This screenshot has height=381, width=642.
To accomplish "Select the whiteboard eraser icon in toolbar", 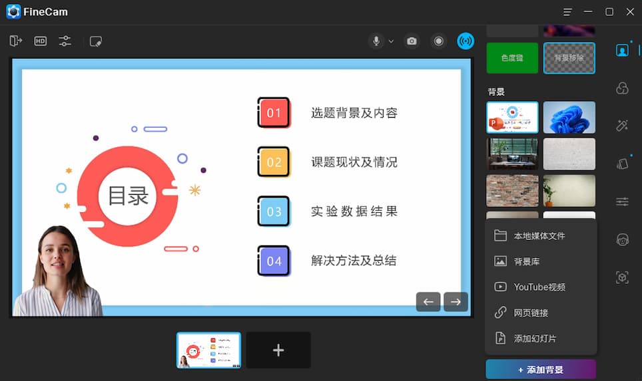I will pyautogui.click(x=96, y=41).
